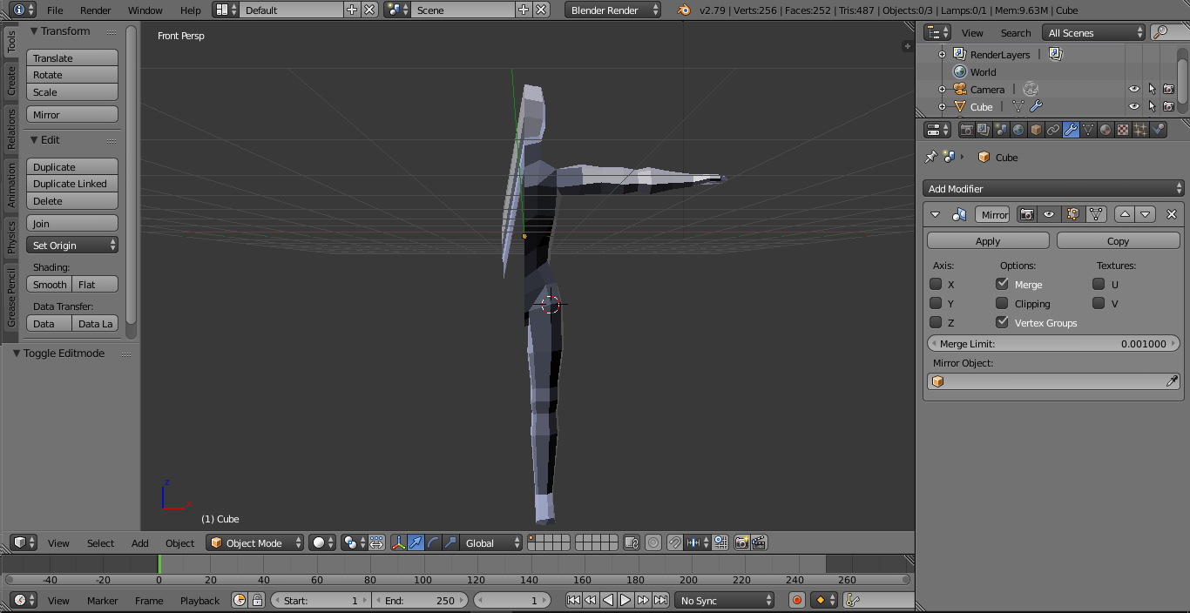This screenshot has width=1190, height=613.
Task: Remove the Mirror modifier with the X icon
Action: [1171, 214]
